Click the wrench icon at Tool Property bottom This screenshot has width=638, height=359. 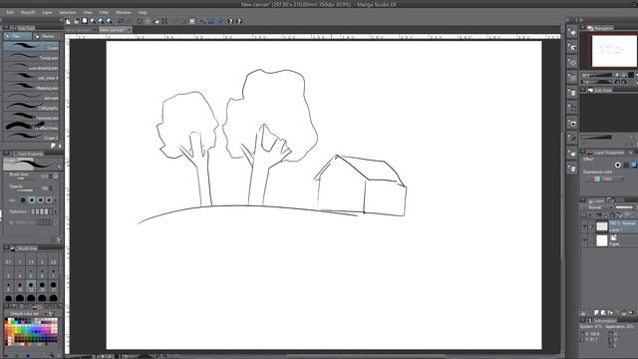coord(59,240)
